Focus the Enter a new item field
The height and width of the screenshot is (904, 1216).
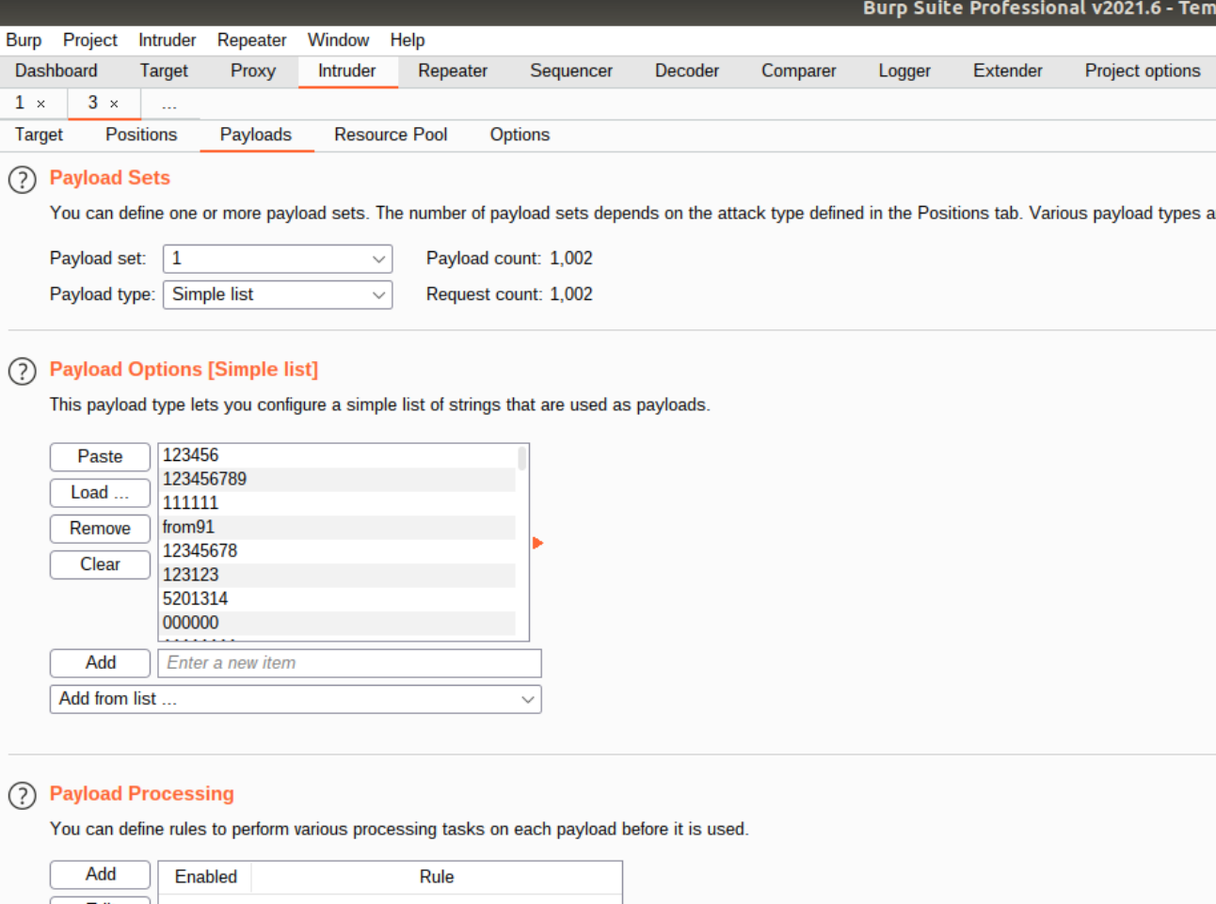click(349, 663)
